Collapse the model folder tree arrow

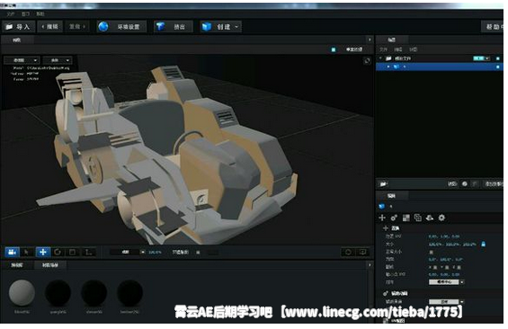[x=380, y=58]
